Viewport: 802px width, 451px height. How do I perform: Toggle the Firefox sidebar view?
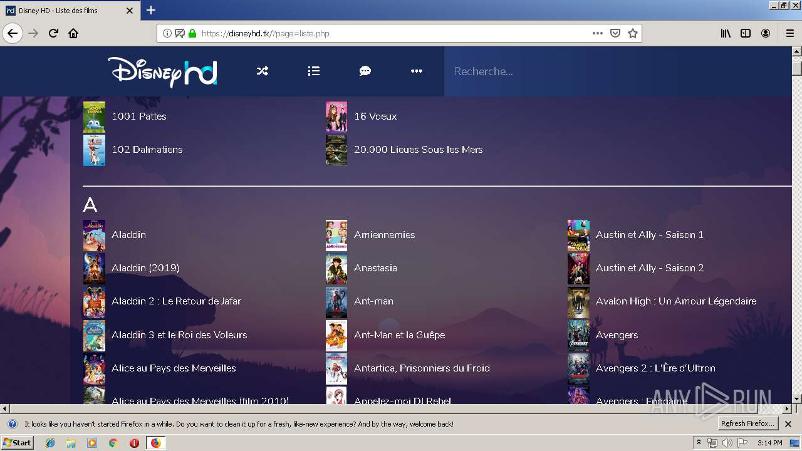pos(746,33)
